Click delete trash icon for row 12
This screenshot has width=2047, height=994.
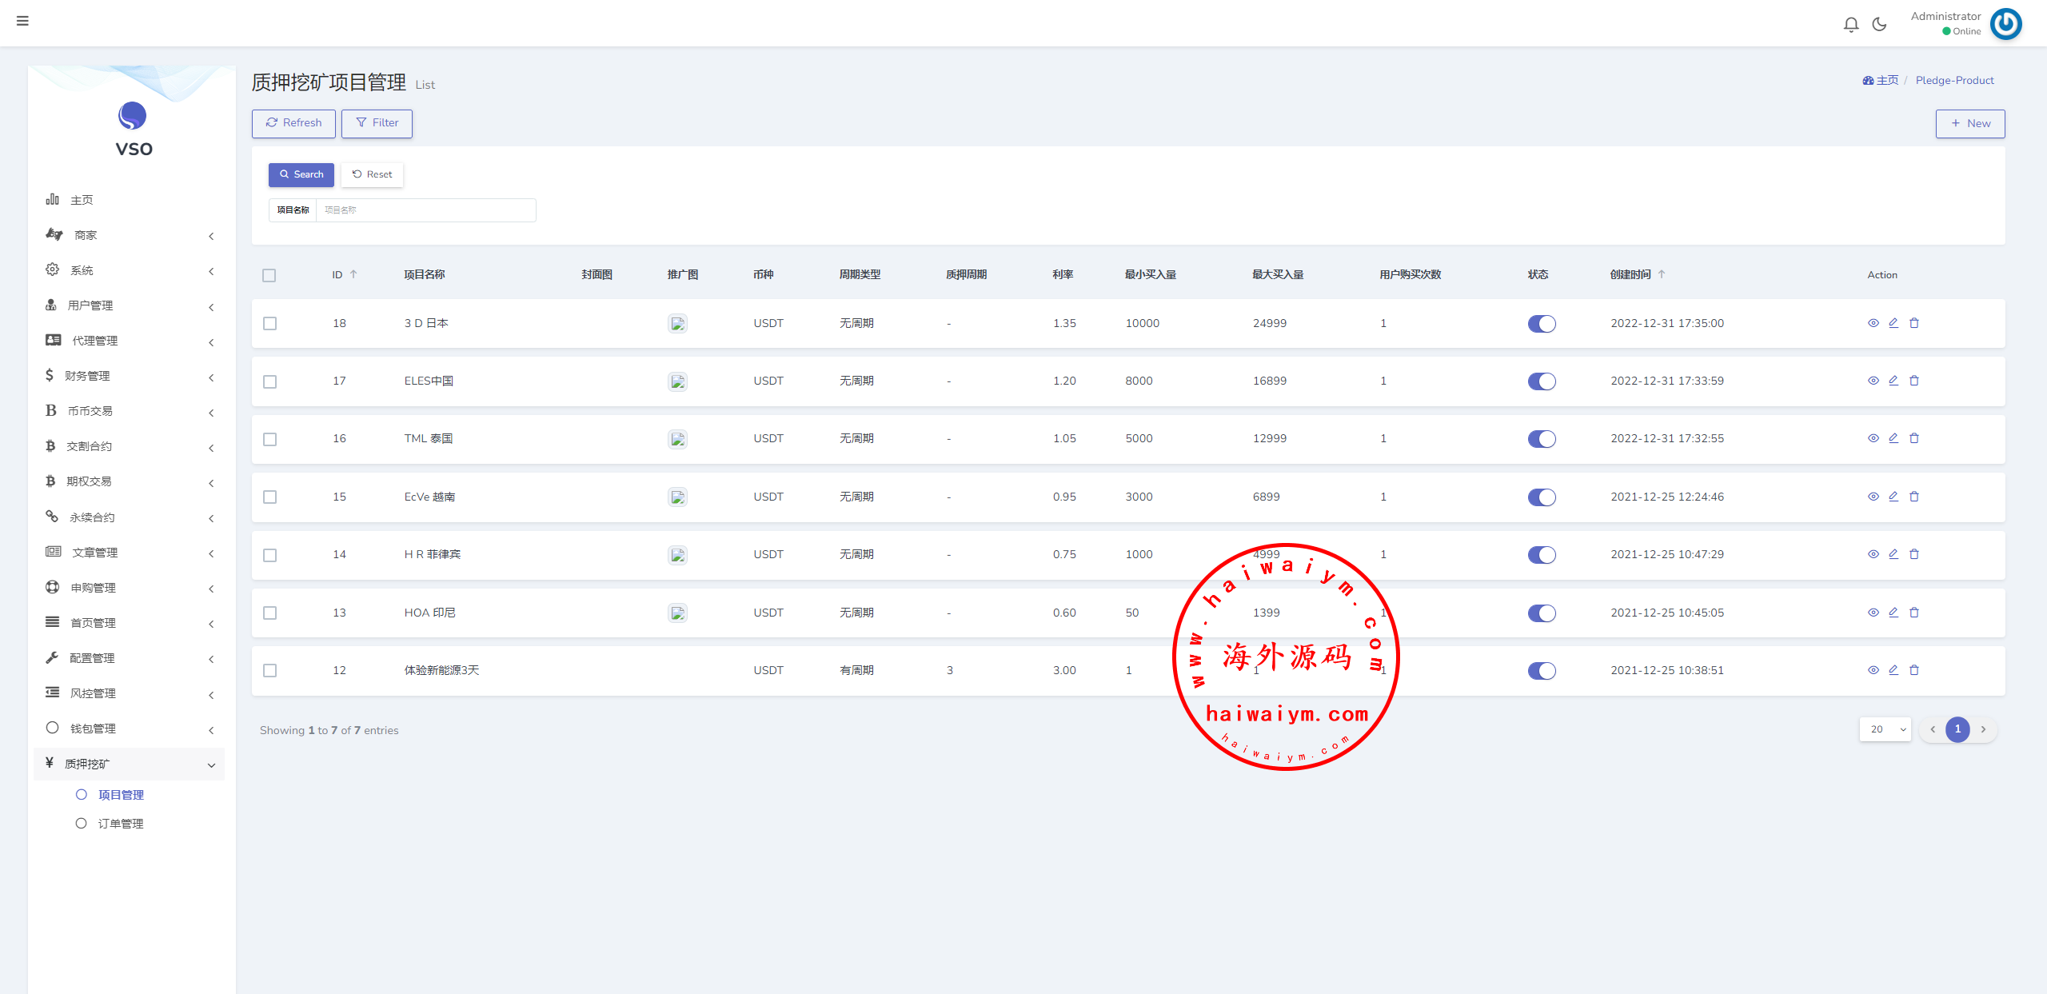coord(1914,670)
